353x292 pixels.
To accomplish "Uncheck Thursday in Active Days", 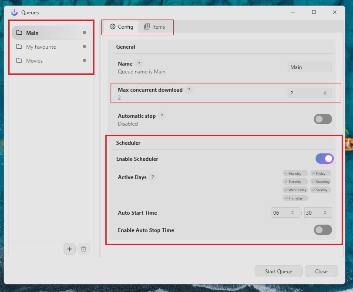I will [295, 198].
